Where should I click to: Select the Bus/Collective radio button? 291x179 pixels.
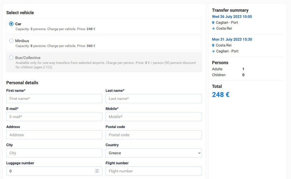click(11, 58)
